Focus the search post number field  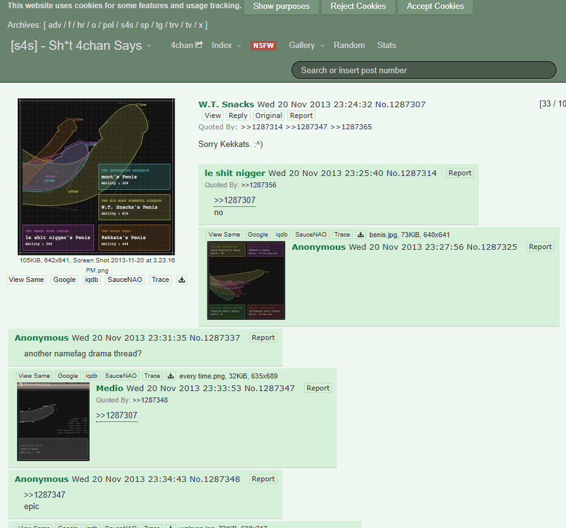pyautogui.click(x=424, y=70)
